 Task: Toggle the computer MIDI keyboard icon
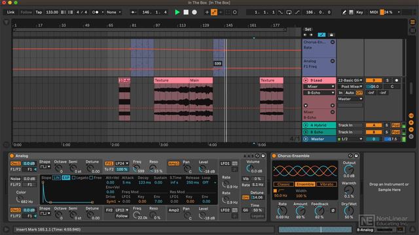pyautogui.click(x=351, y=12)
